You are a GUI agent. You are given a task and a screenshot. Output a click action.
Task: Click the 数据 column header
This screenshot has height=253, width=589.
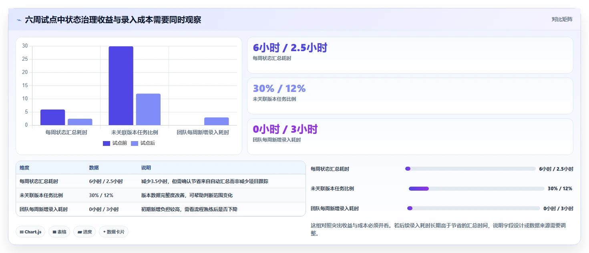(94, 168)
